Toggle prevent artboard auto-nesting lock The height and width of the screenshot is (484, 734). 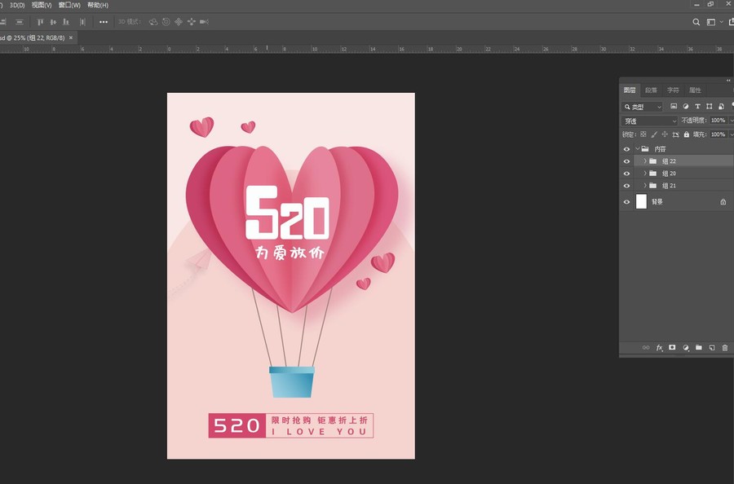point(675,134)
